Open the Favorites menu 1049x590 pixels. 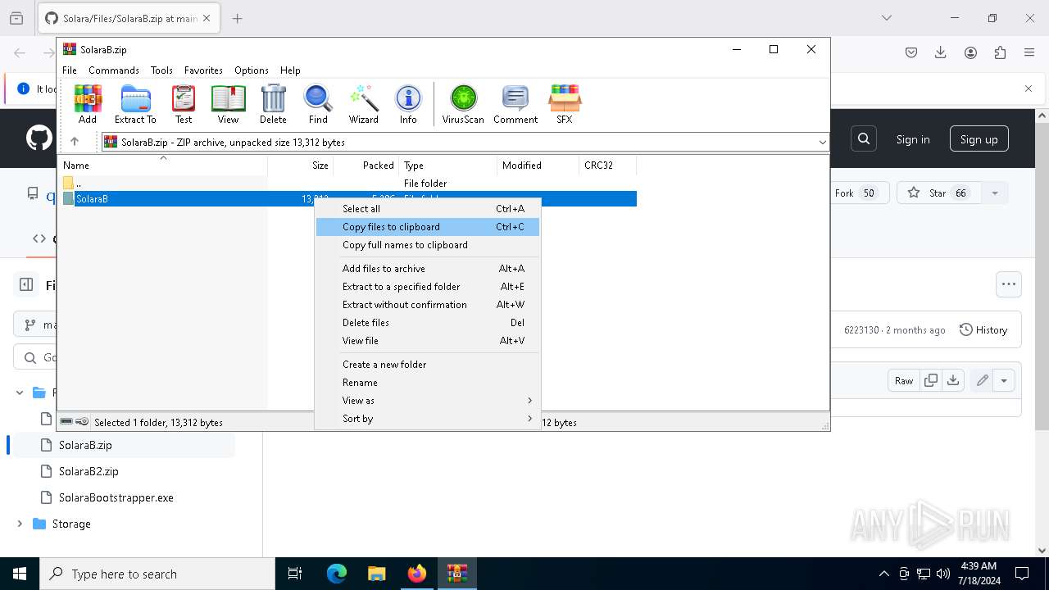coord(203,70)
